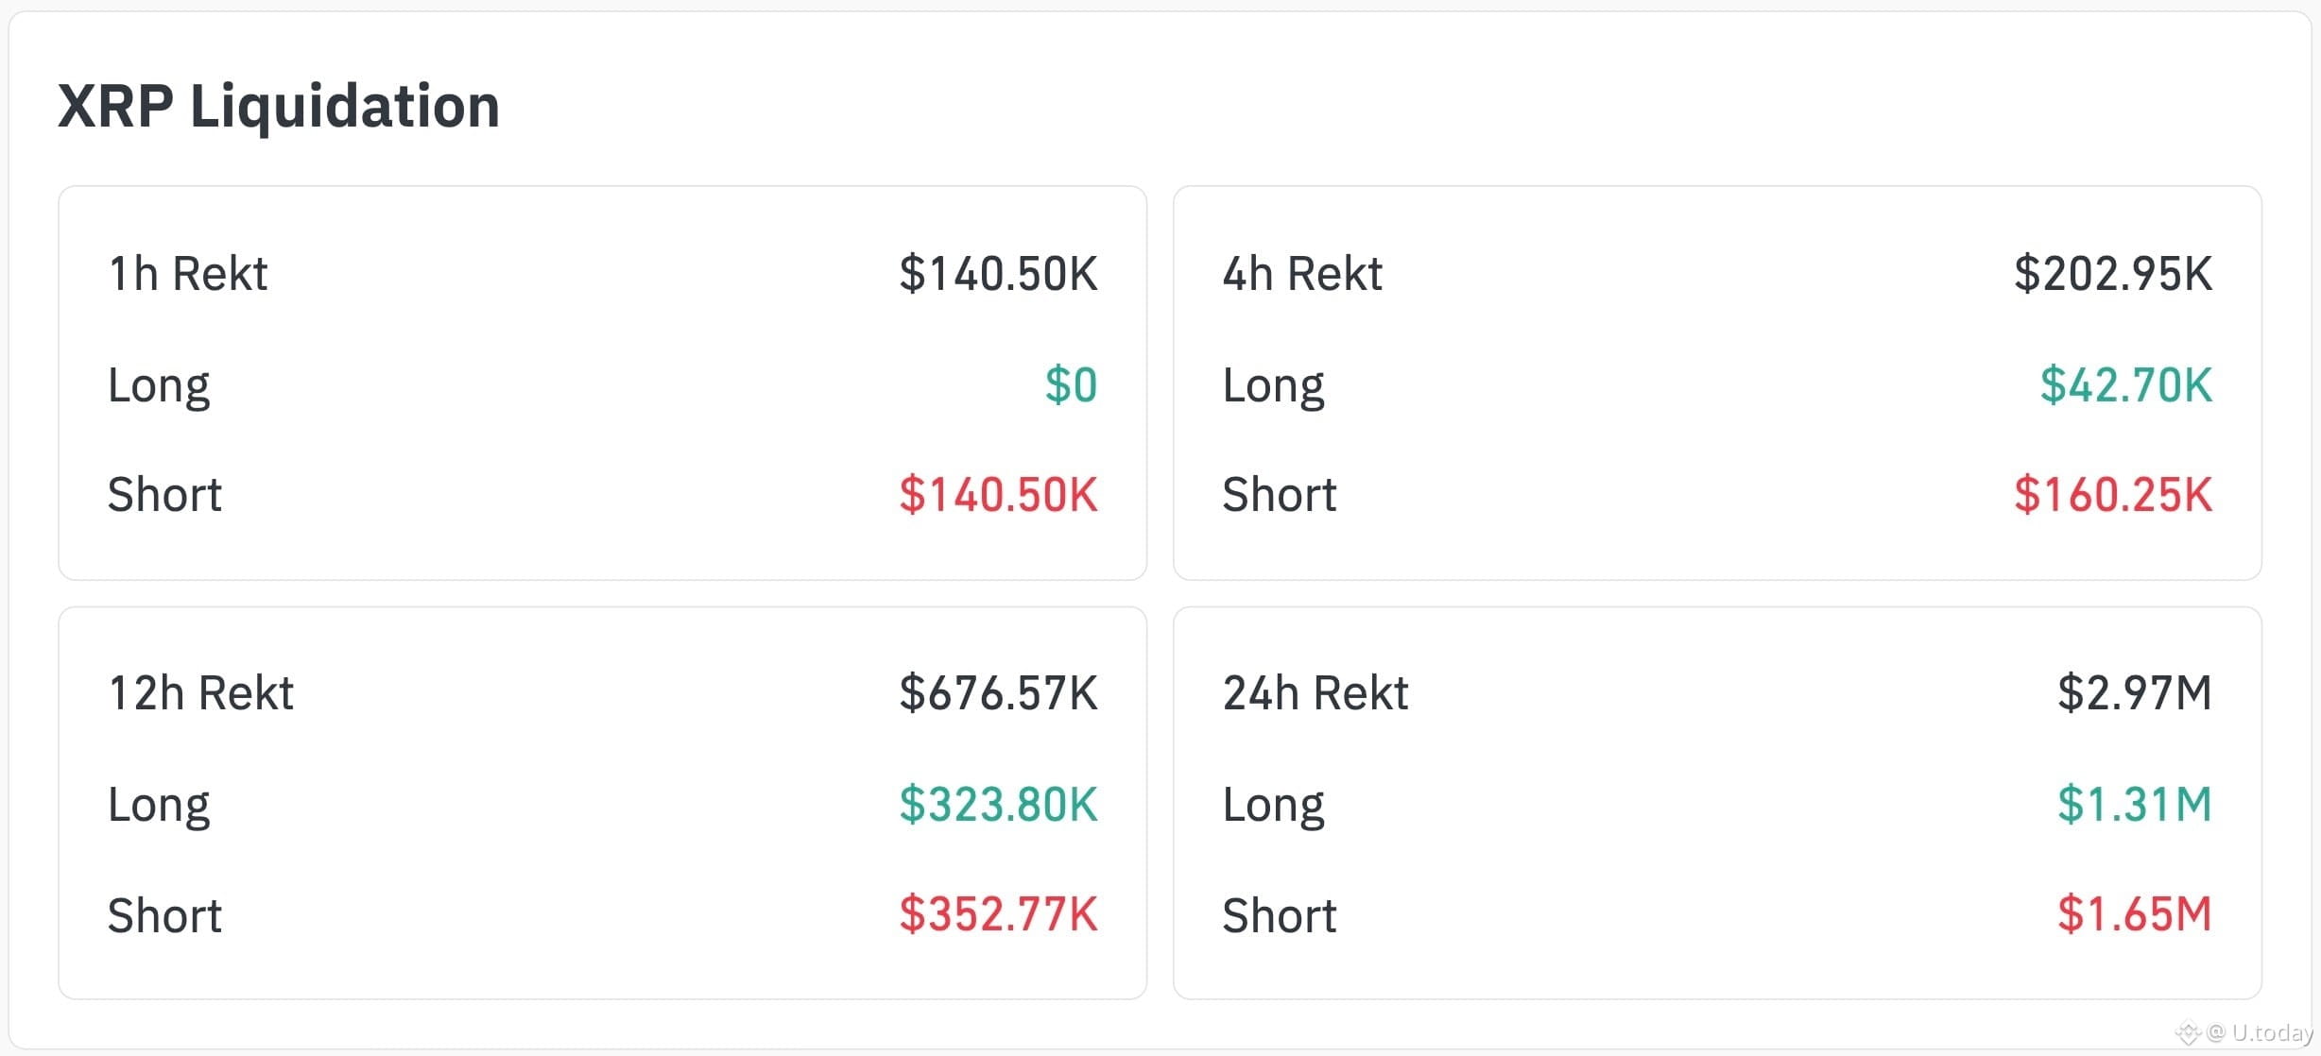Click the Binance watermark logo icon
2321x1056 pixels.
[x=2188, y=1033]
